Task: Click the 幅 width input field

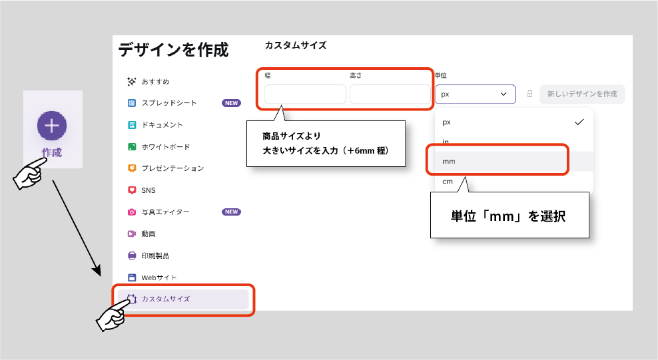Action: tap(305, 94)
